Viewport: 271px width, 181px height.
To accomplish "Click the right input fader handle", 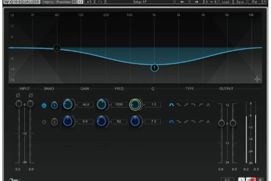I will pyautogui.click(x=30, y=104).
